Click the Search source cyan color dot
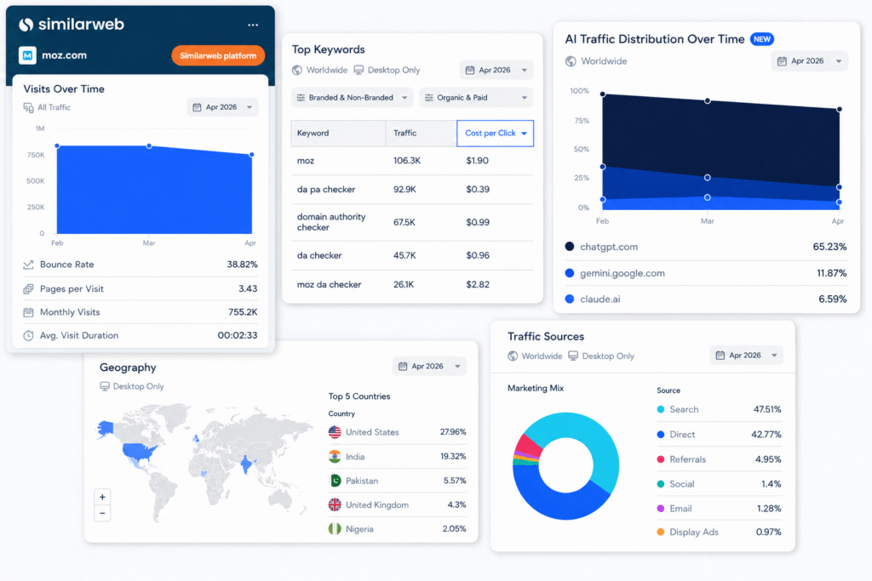 [x=661, y=409]
